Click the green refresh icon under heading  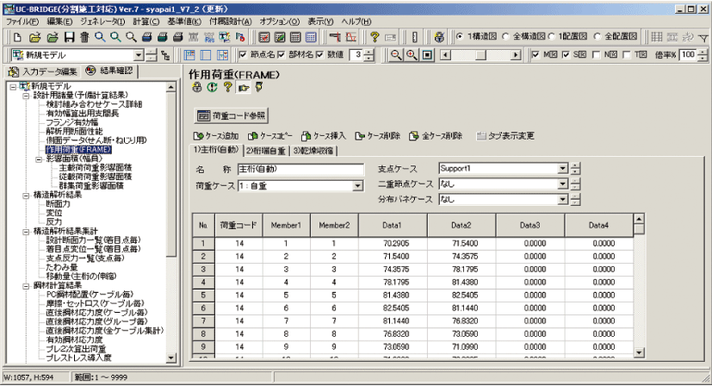coord(212,87)
